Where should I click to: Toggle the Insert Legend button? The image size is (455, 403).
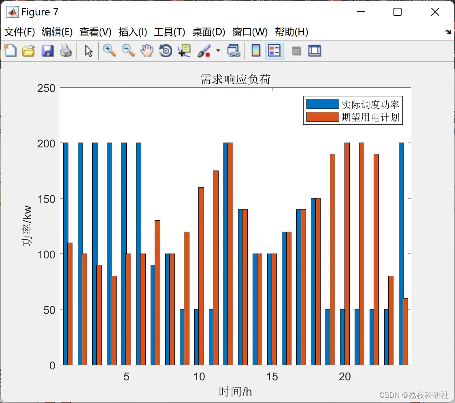click(274, 51)
